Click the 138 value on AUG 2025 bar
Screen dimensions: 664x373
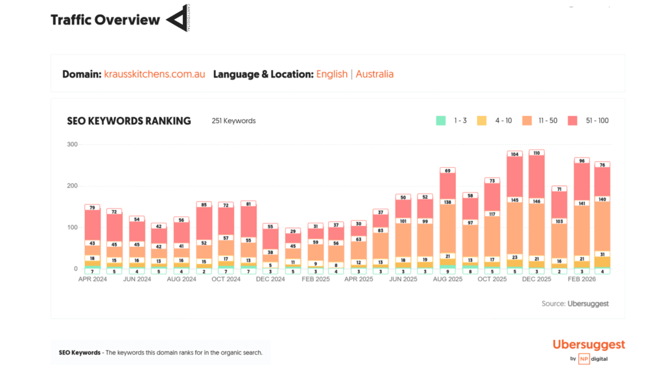click(447, 202)
